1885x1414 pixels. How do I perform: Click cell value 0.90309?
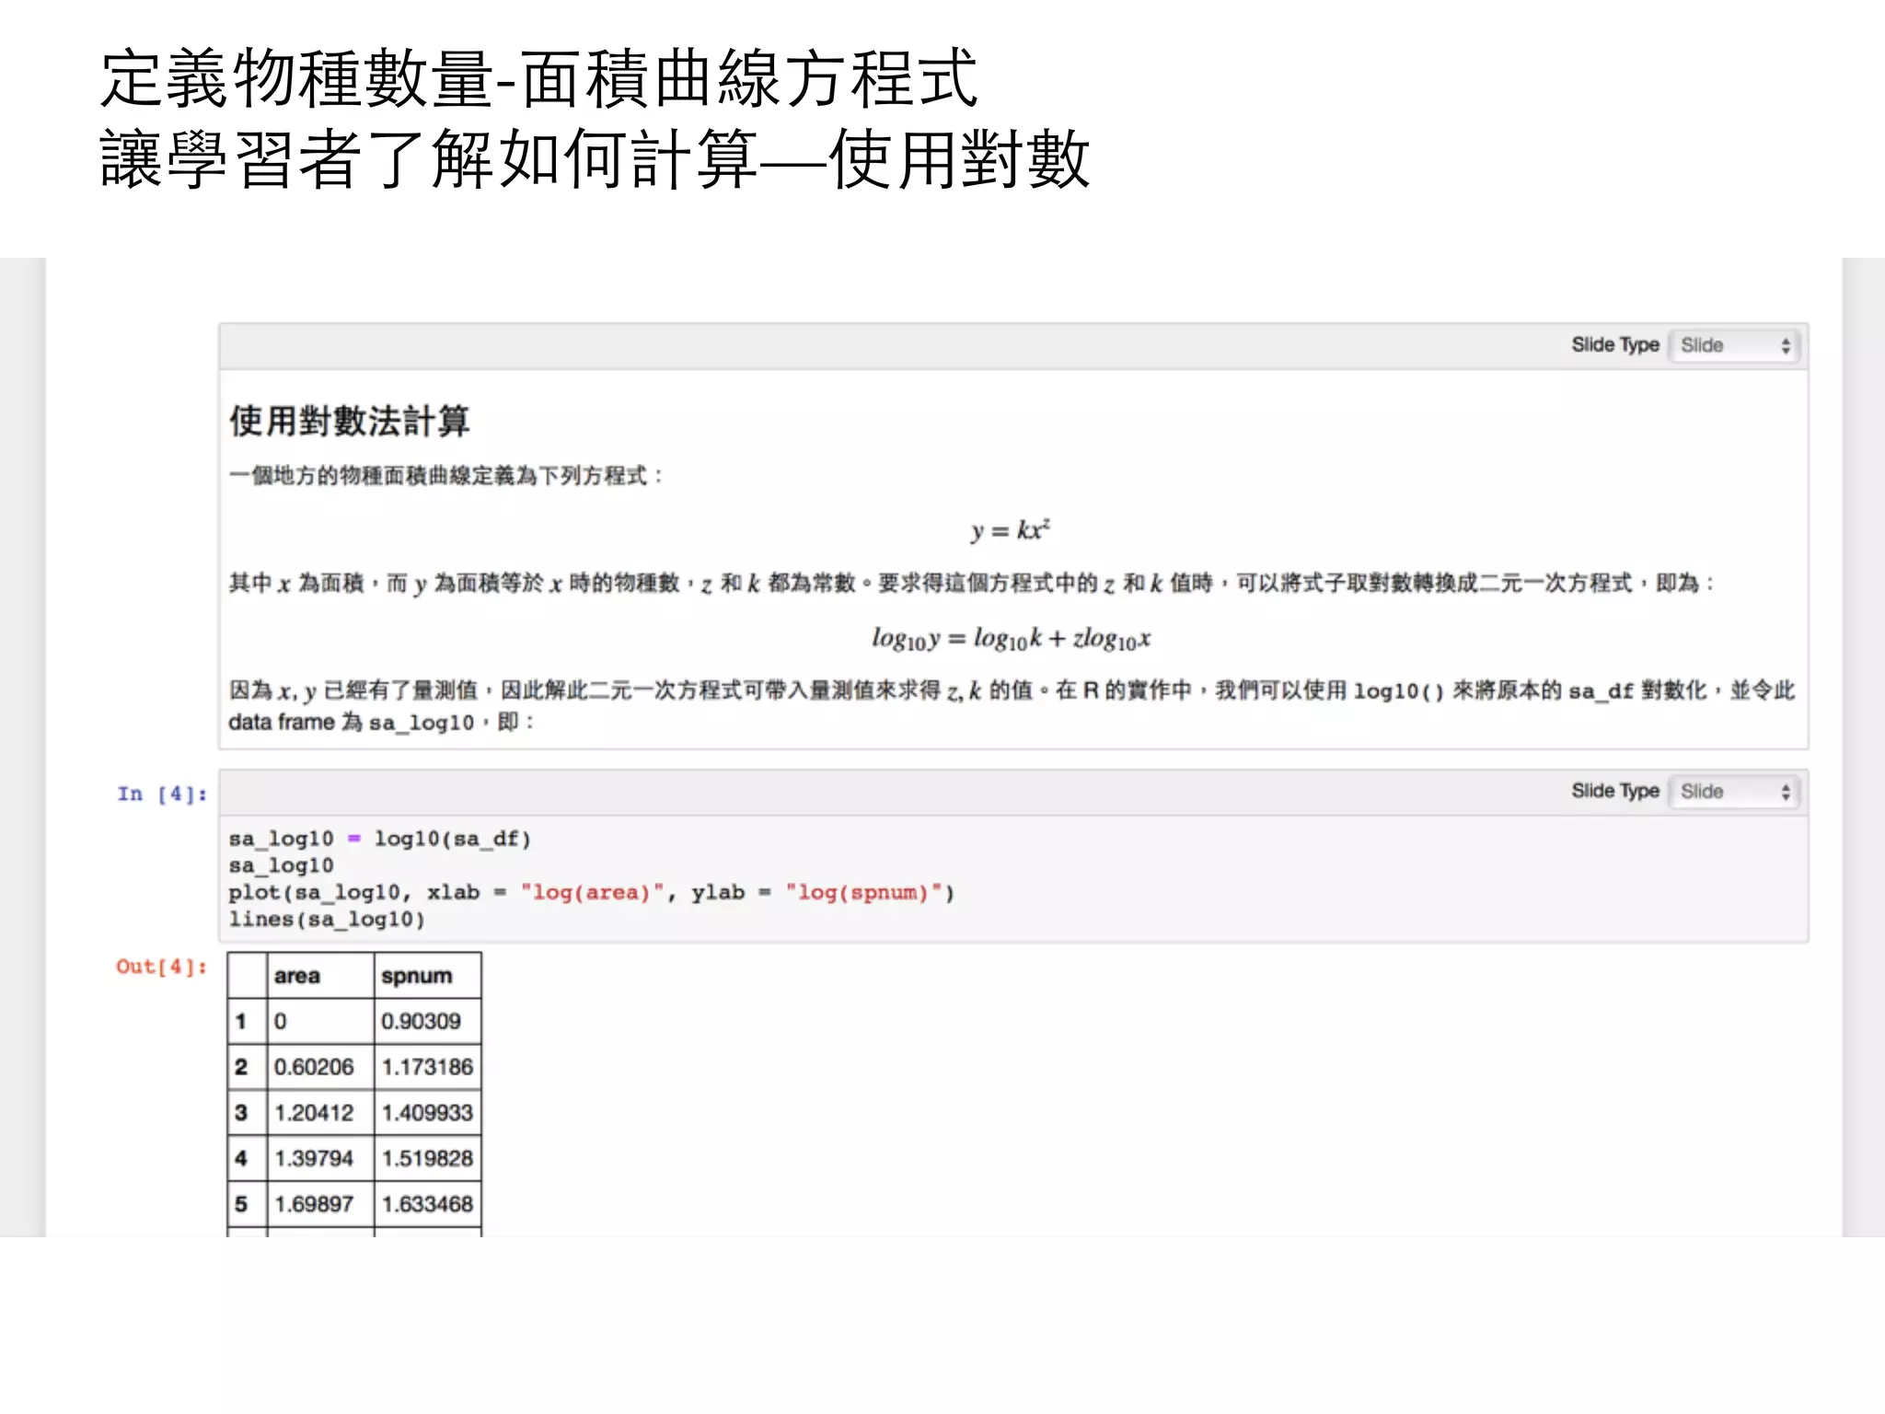421,1021
